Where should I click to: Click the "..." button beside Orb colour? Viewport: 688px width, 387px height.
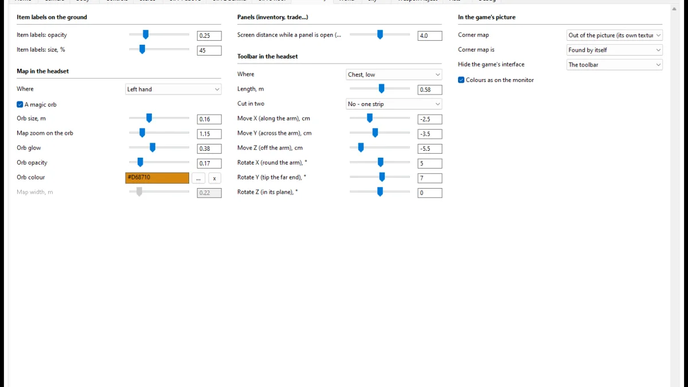click(x=198, y=178)
